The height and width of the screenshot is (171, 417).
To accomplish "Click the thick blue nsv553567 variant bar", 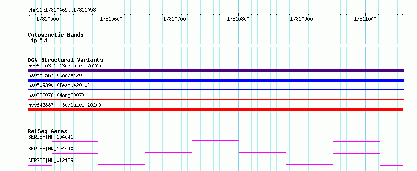I will tap(216, 80).
